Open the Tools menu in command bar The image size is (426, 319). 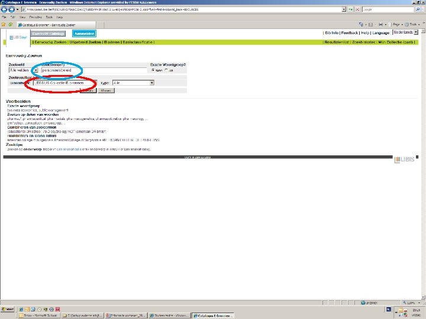tap(412, 24)
